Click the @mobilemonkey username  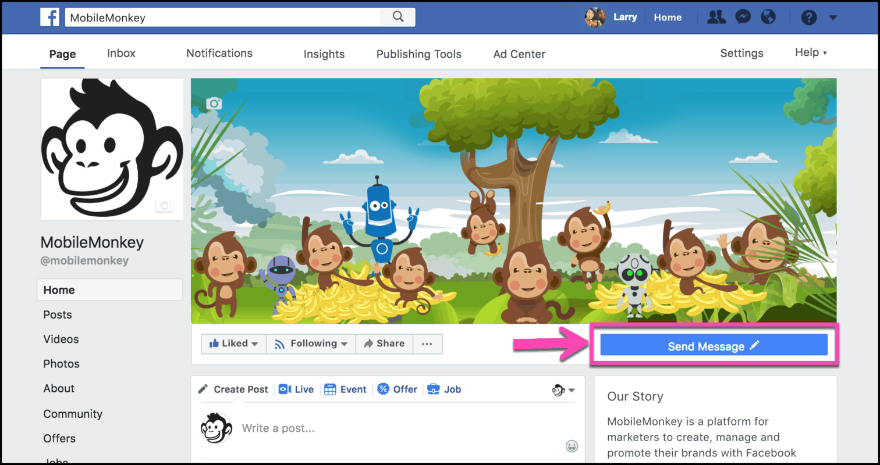pyautogui.click(x=84, y=261)
